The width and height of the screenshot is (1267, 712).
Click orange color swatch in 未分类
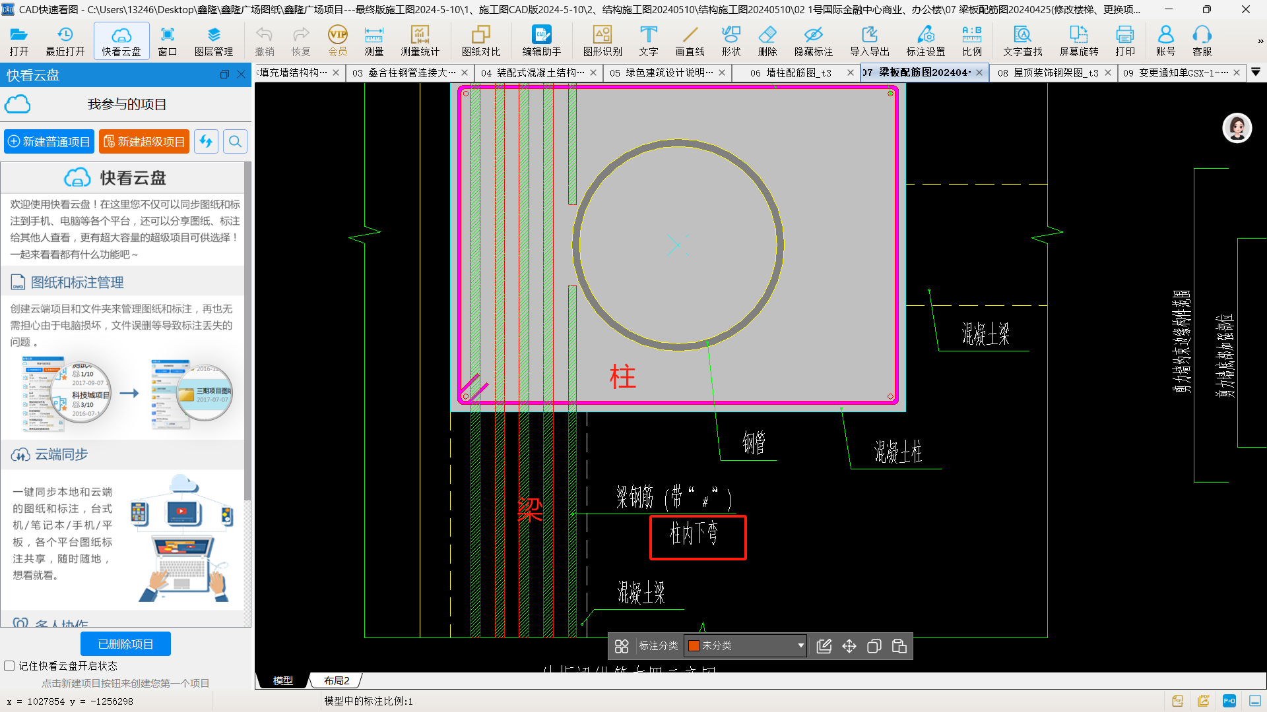694,646
